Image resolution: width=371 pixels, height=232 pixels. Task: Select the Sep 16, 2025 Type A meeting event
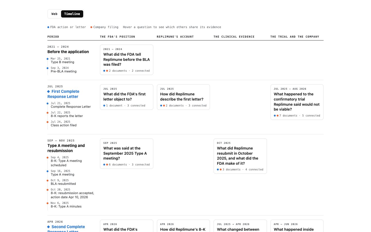tap(62, 173)
